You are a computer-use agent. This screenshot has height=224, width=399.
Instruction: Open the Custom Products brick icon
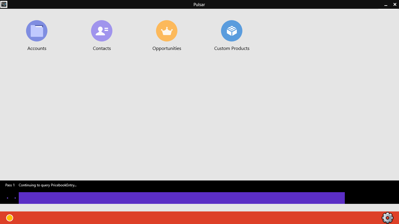(x=232, y=31)
